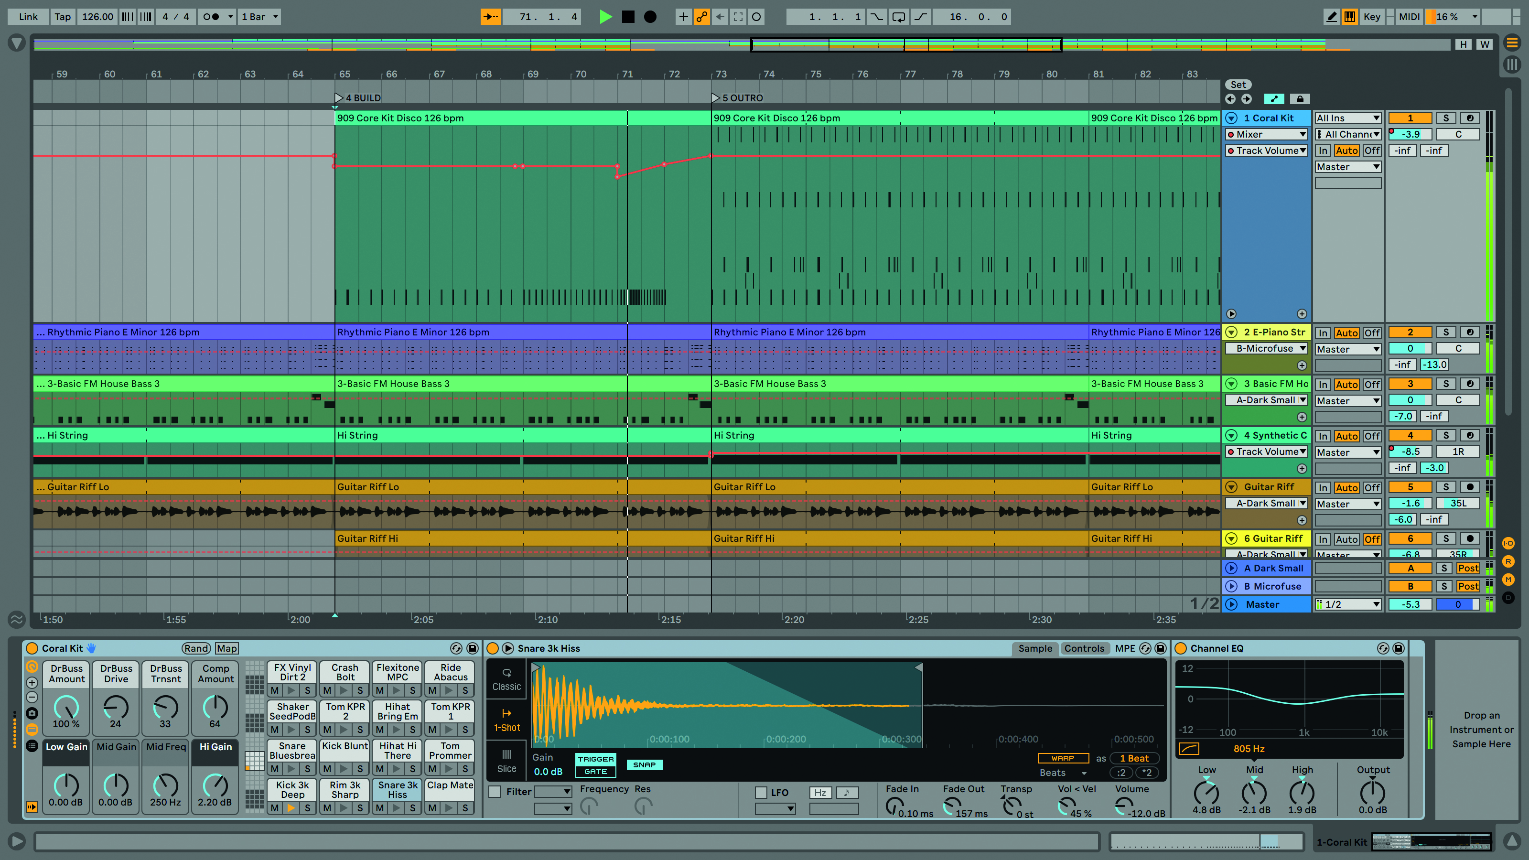Image resolution: width=1529 pixels, height=860 pixels.
Task: Click the Link button
Action: (28, 17)
